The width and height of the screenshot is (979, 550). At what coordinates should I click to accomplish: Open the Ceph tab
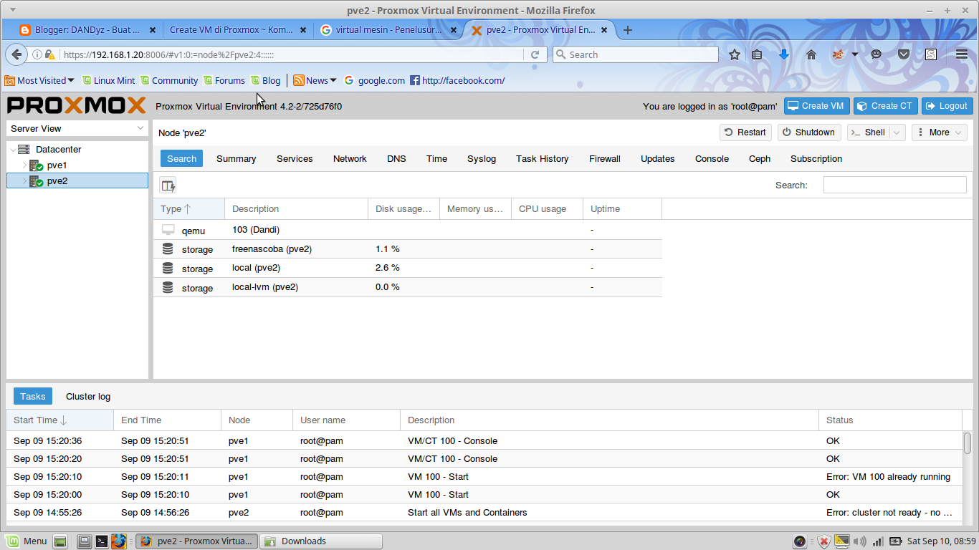tap(760, 159)
